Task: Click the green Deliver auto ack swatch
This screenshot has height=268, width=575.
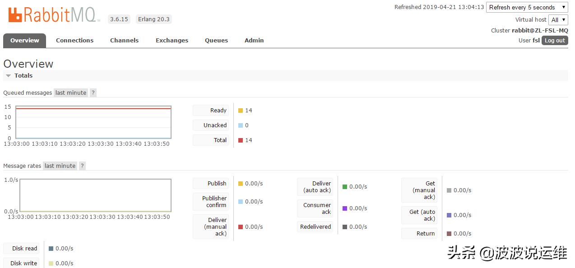Action: [x=345, y=187]
